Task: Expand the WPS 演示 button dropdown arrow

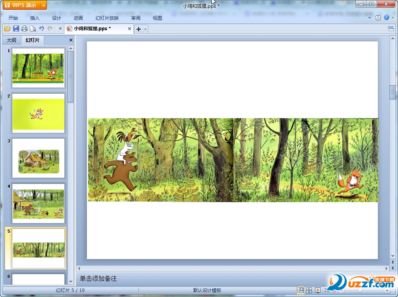Action: pos(44,5)
